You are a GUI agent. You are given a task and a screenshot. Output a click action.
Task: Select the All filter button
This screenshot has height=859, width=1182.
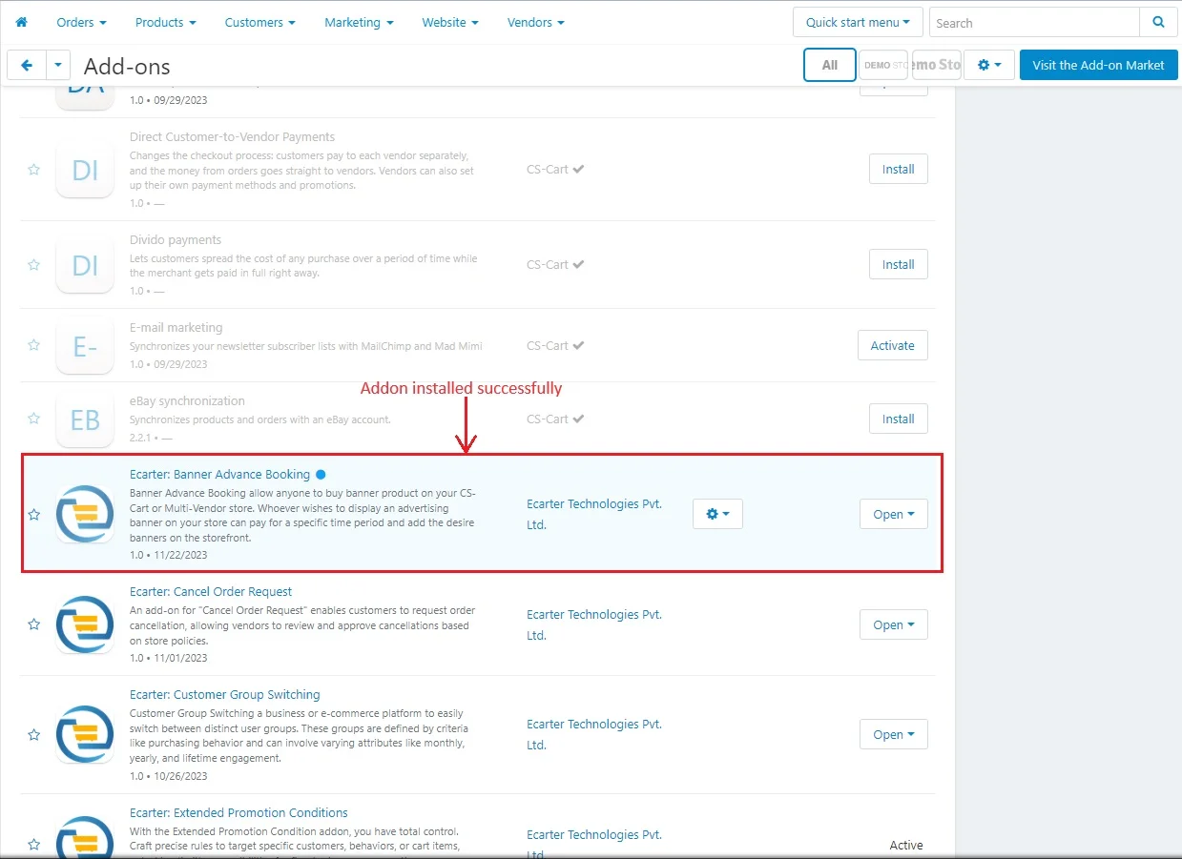tap(830, 65)
